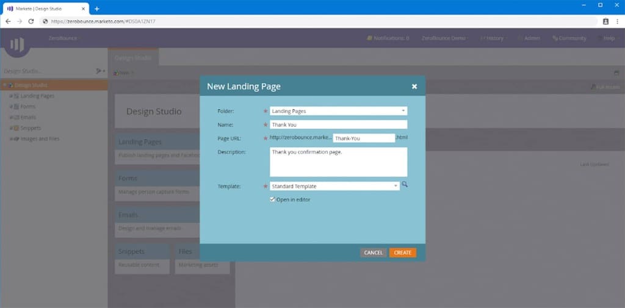Expand the Snippets tree node
This screenshot has height=308, width=625.
(11, 128)
